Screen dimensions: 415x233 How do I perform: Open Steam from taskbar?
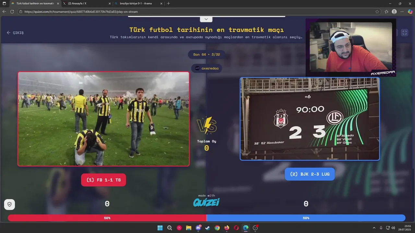(207, 228)
